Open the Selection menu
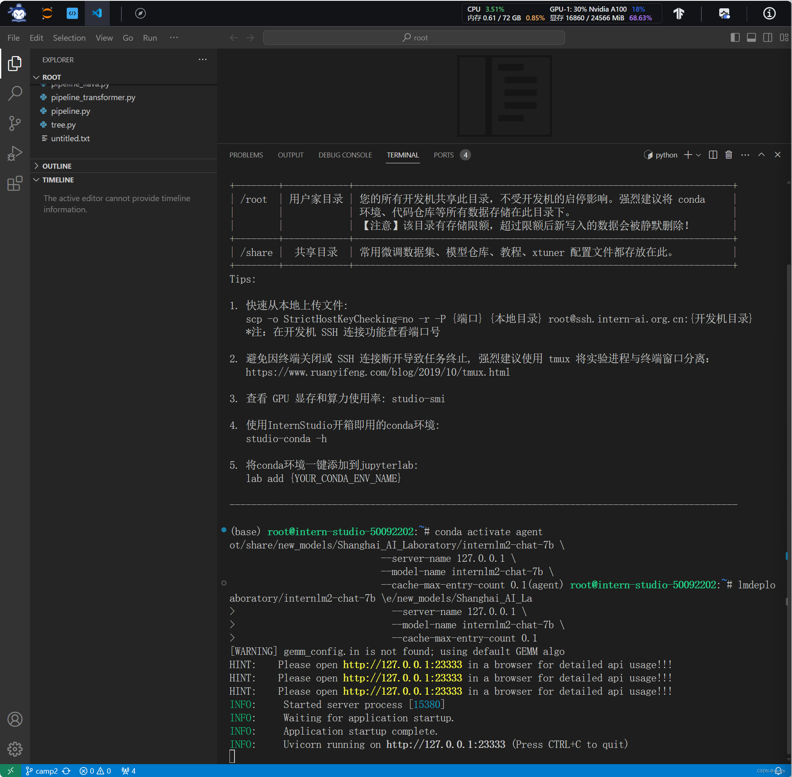Image resolution: width=792 pixels, height=777 pixels. 69,38
